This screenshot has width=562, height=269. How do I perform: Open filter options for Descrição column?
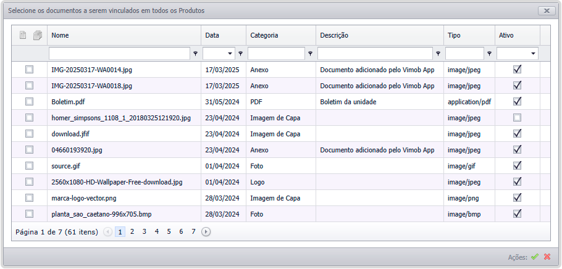coord(438,54)
